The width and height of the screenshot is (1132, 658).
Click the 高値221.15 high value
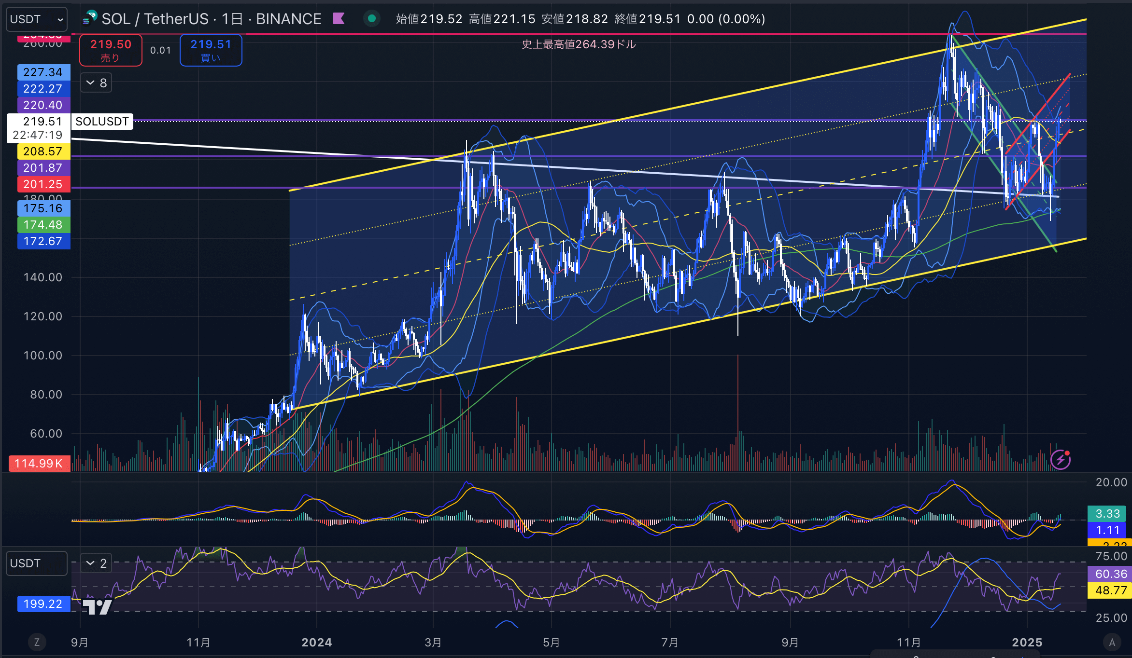(502, 19)
